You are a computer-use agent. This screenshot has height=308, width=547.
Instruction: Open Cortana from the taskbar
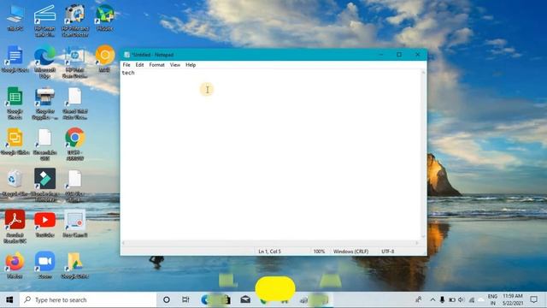pyautogui.click(x=167, y=299)
